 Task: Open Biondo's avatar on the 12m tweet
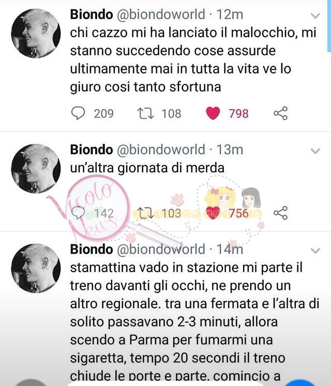[36, 33]
